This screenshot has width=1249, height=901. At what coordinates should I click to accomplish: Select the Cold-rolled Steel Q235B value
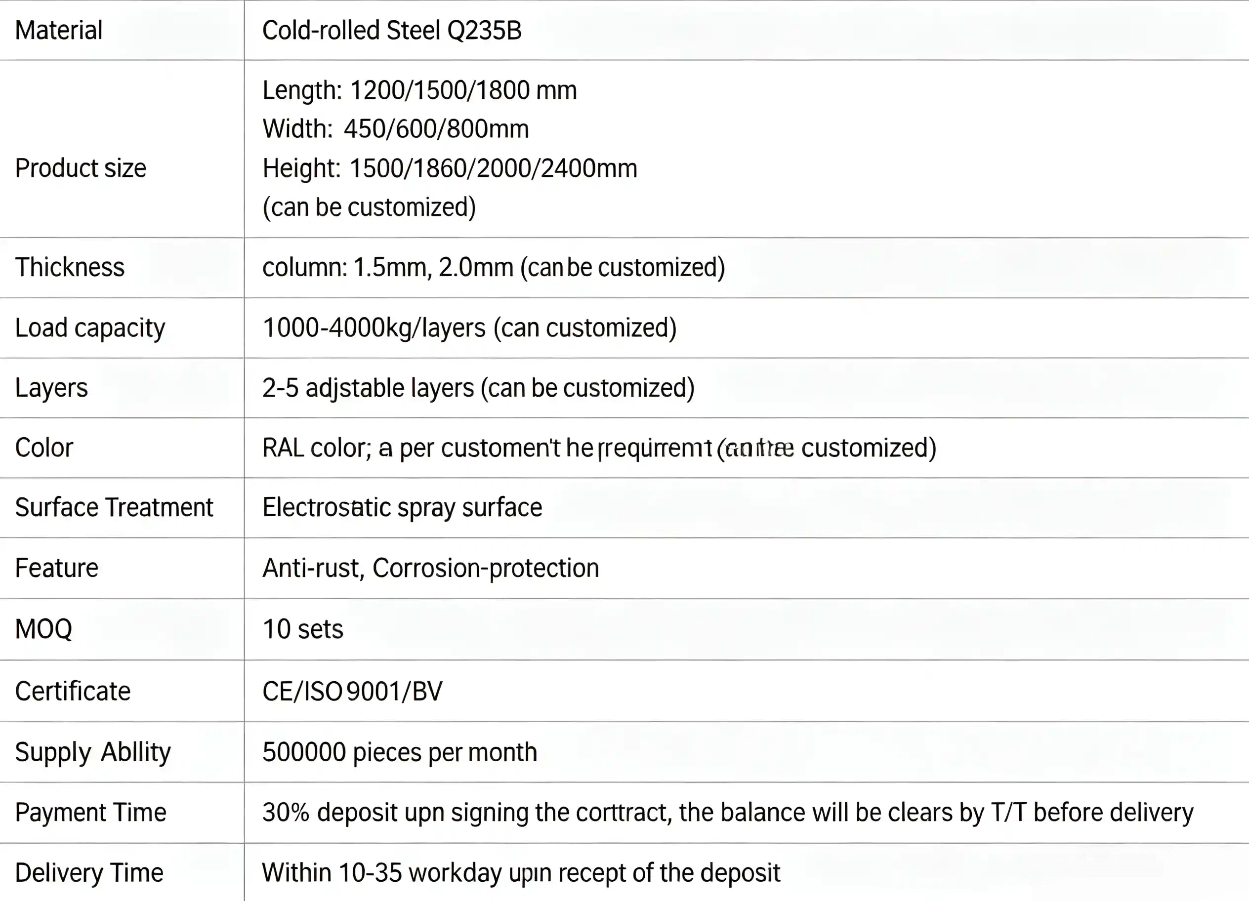(x=392, y=30)
